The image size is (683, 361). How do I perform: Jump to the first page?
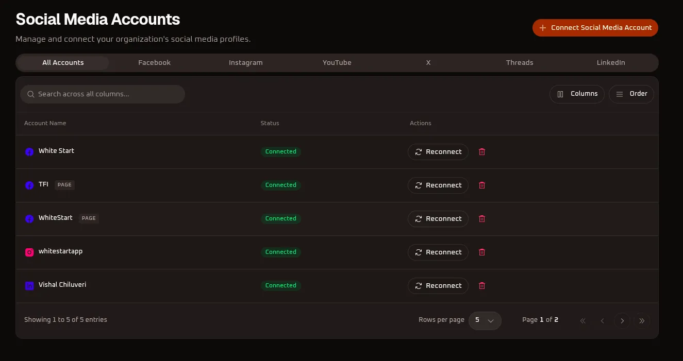click(583, 321)
